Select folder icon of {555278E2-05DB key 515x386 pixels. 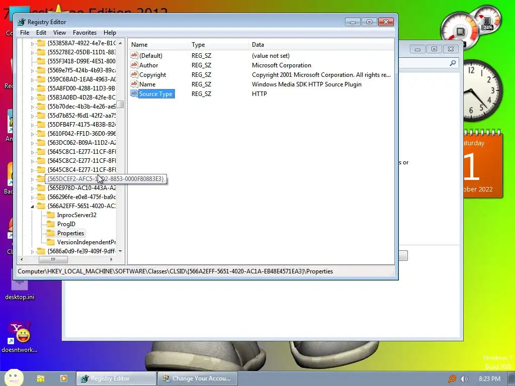point(41,52)
